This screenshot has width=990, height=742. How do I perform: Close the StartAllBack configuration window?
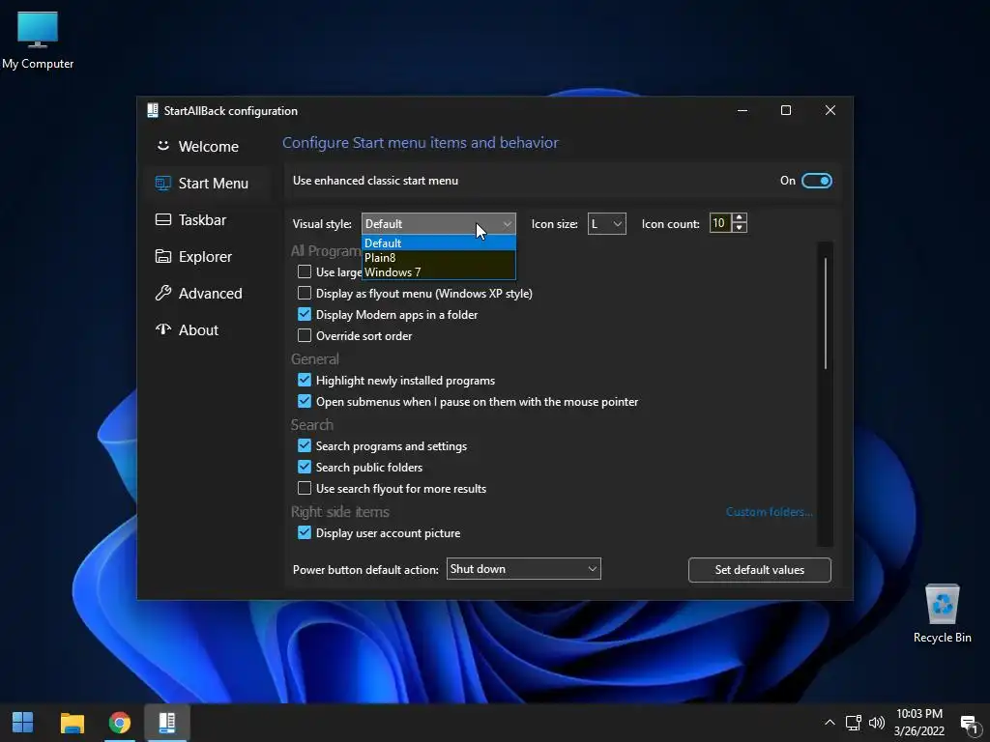pos(830,110)
